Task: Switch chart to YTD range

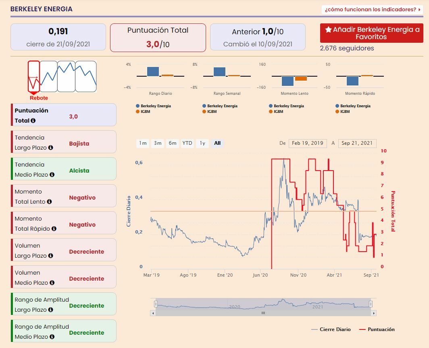Action: 187,143
